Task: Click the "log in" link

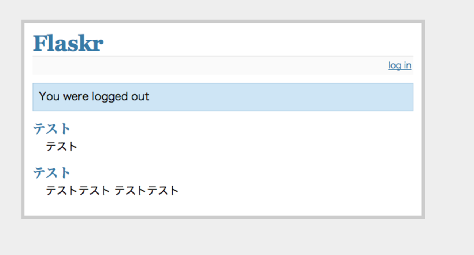Action: 400,65
